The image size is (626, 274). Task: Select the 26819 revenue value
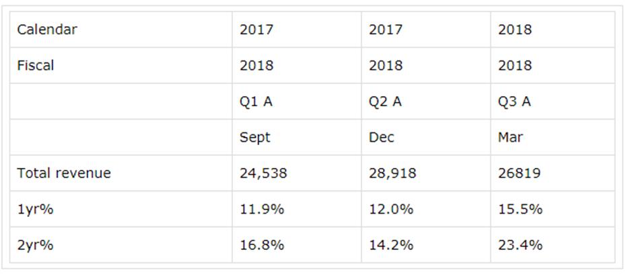[x=519, y=173]
